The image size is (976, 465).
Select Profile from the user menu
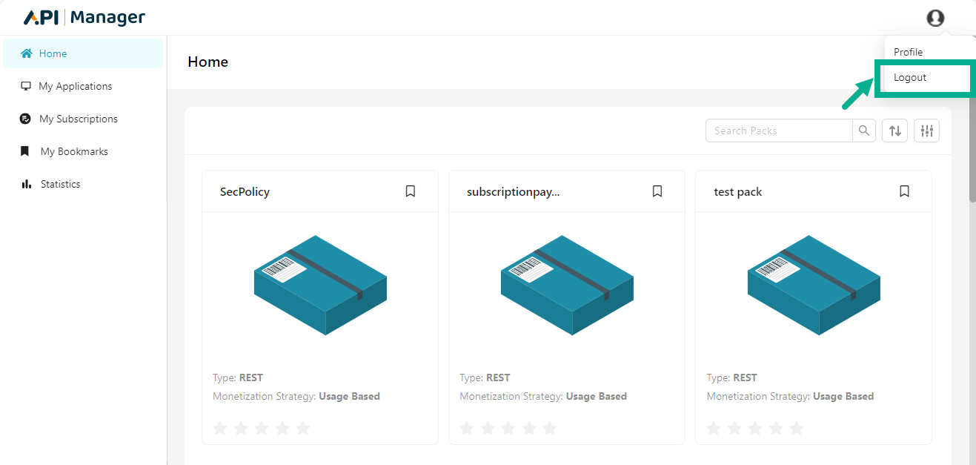(x=908, y=52)
